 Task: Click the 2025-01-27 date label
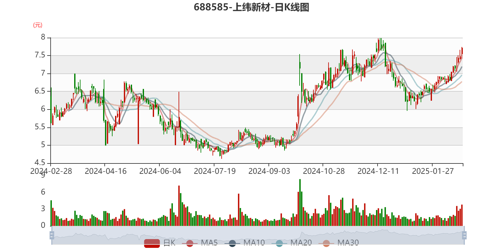click(x=433, y=171)
